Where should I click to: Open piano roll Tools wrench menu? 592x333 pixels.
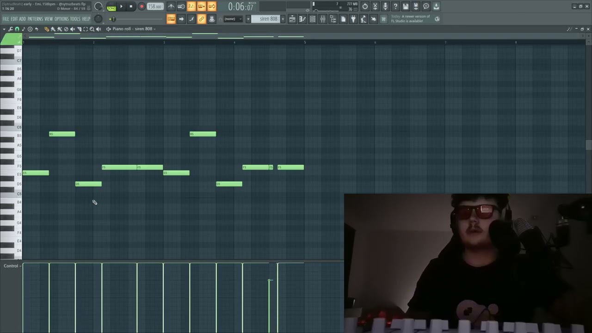click(x=10, y=29)
